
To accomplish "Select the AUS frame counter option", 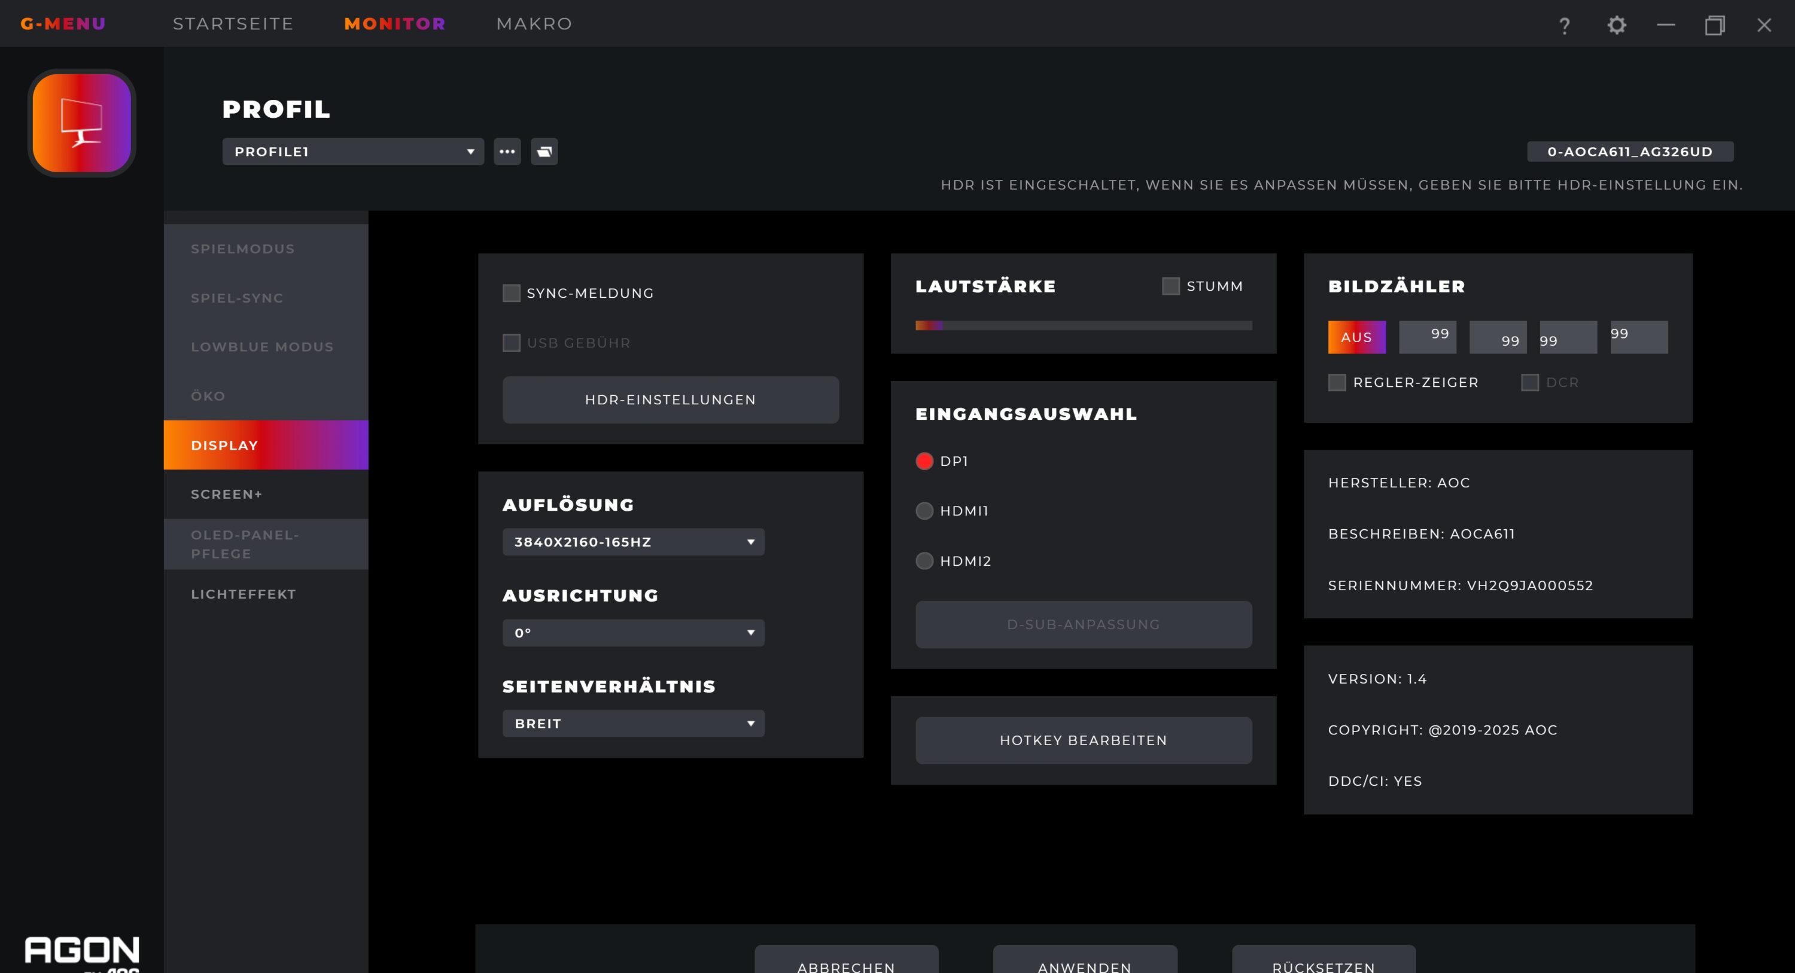I will (1356, 337).
